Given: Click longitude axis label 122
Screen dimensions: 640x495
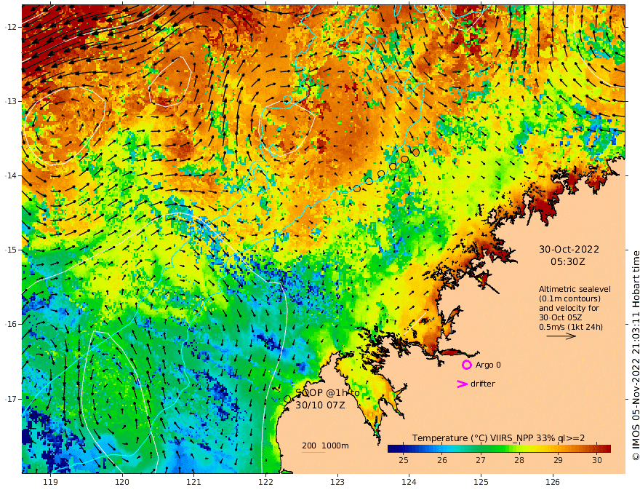Looking at the screenshot, I should pos(265,483).
